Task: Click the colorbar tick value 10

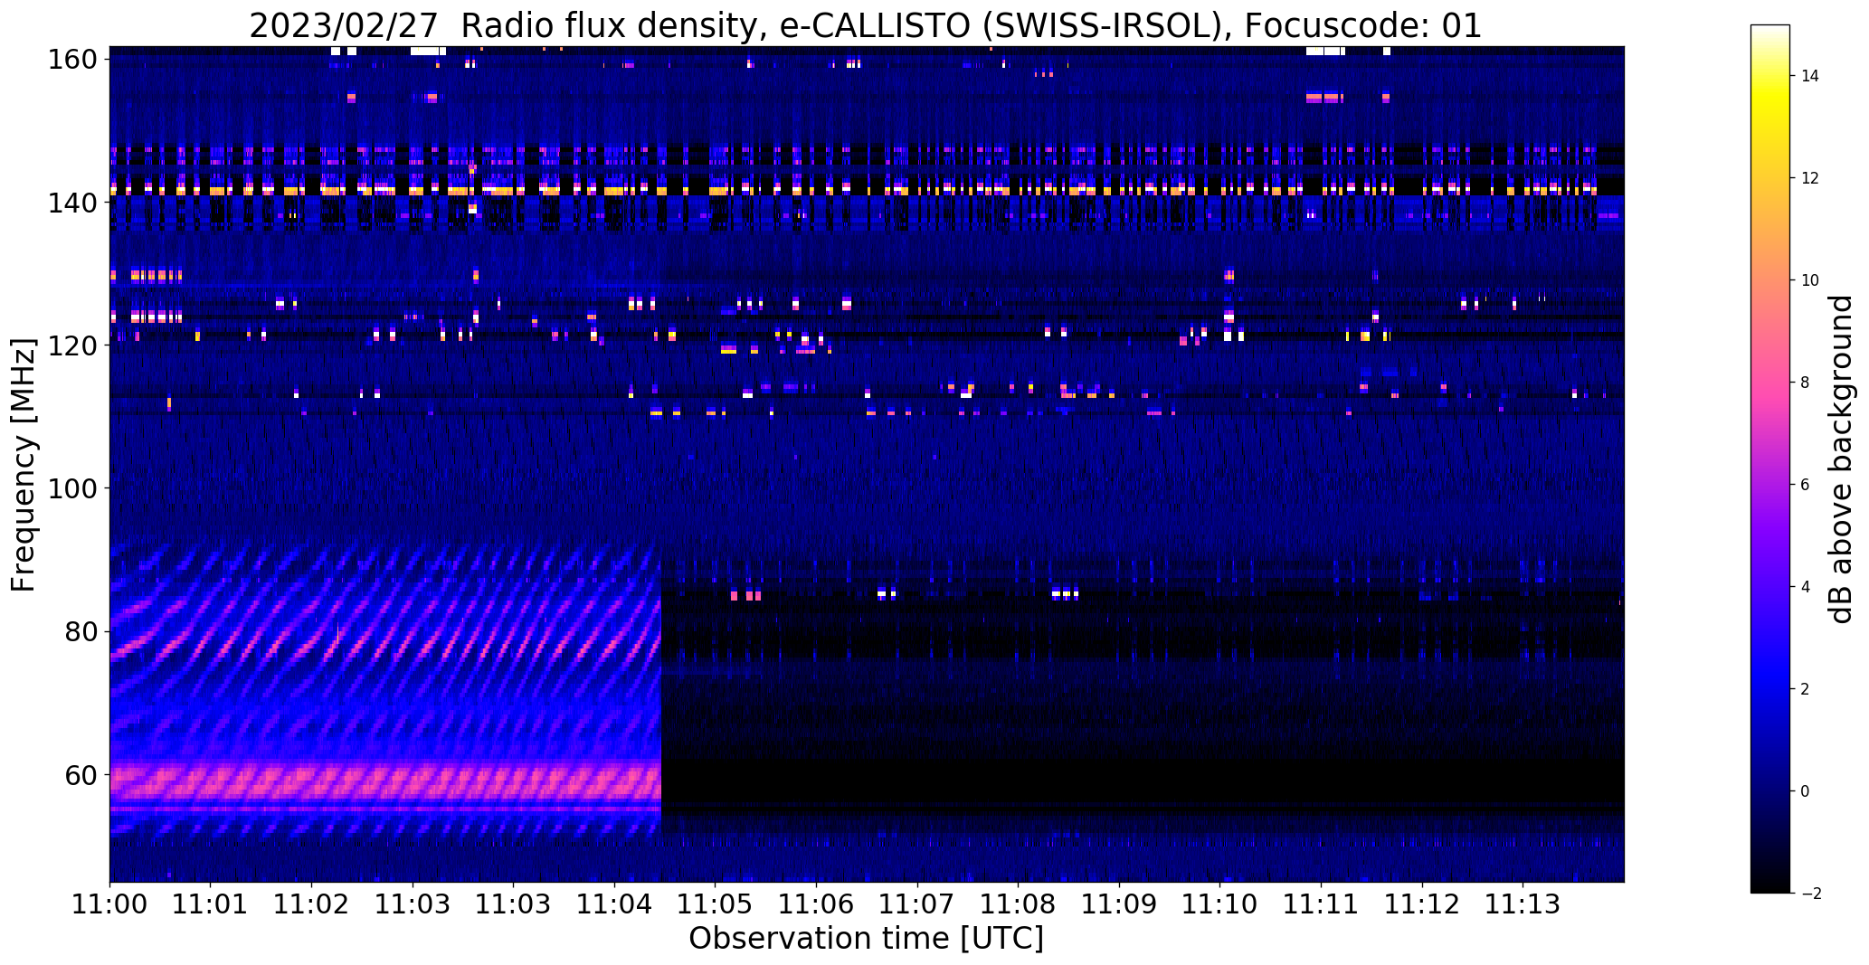Action: (x=1810, y=280)
